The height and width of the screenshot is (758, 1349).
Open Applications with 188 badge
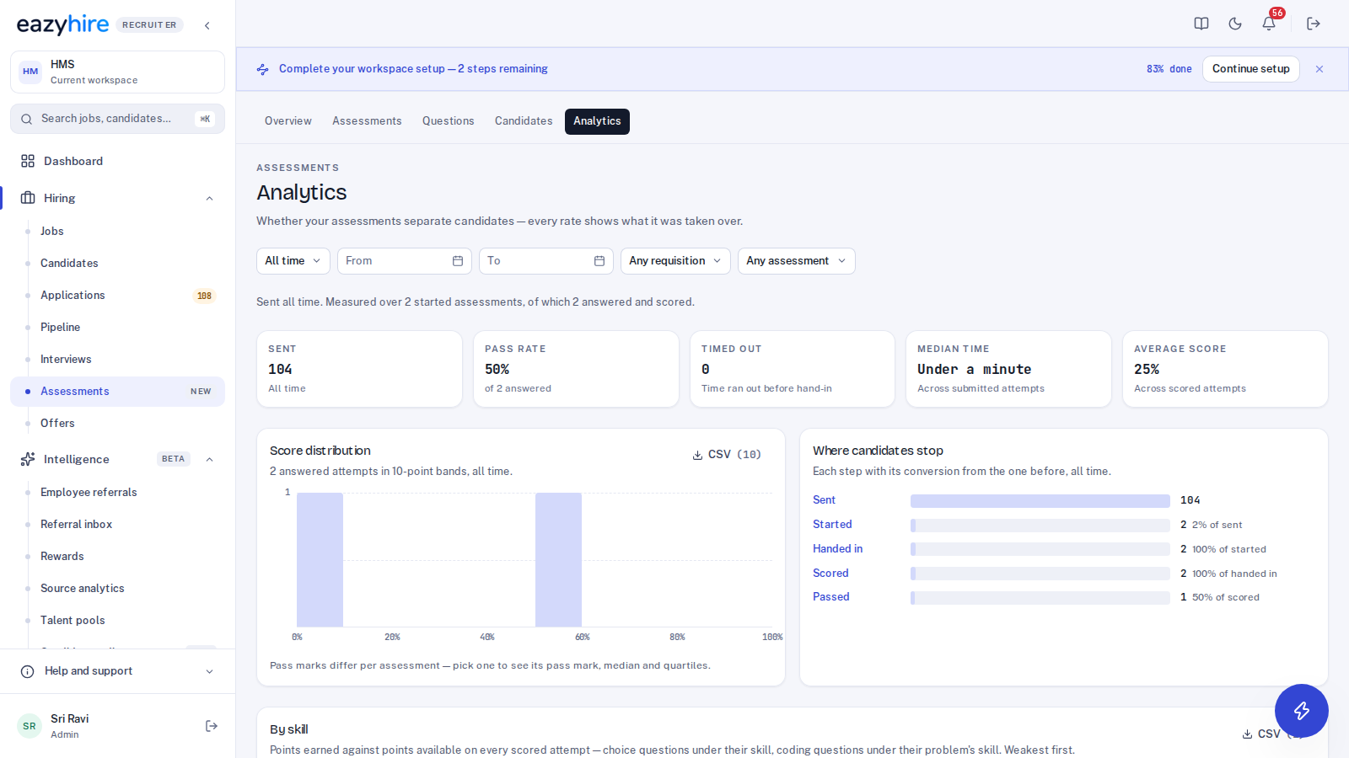pos(117,295)
